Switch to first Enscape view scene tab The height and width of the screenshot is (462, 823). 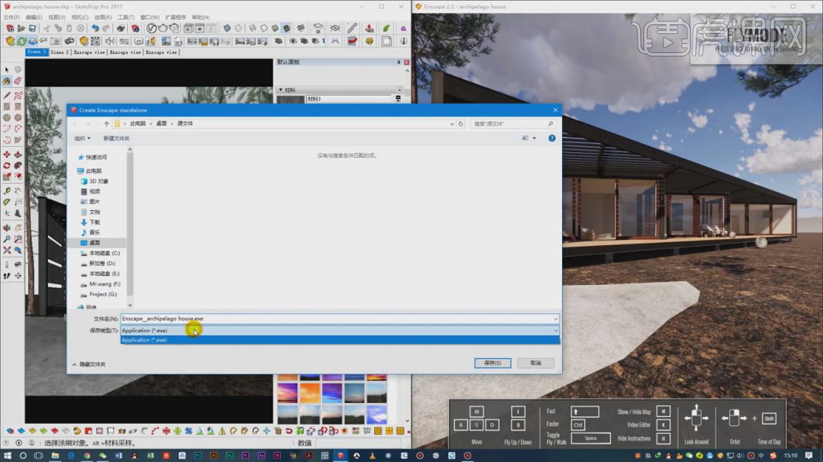click(89, 52)
